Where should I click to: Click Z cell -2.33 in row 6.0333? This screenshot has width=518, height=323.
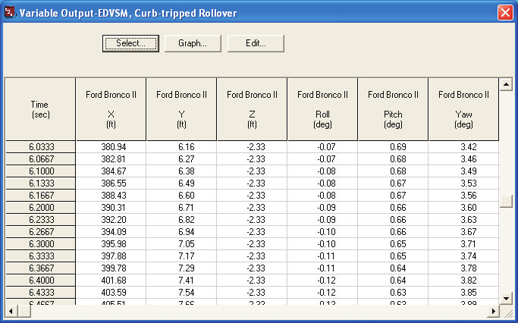point(252,146)
